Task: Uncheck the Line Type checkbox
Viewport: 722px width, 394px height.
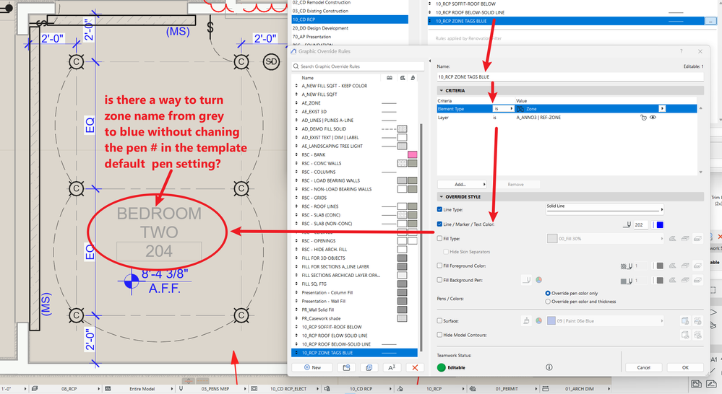Action: click(439, 210)
